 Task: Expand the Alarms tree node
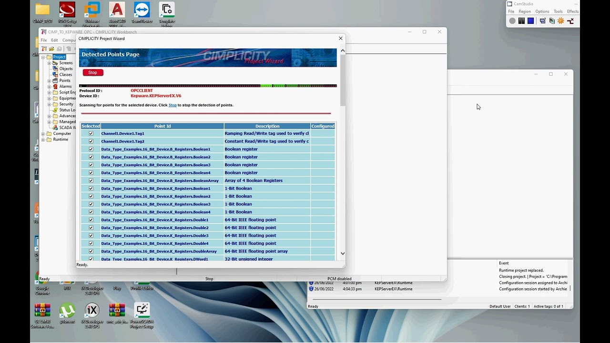pyautogui.click(x=49, y=86)
